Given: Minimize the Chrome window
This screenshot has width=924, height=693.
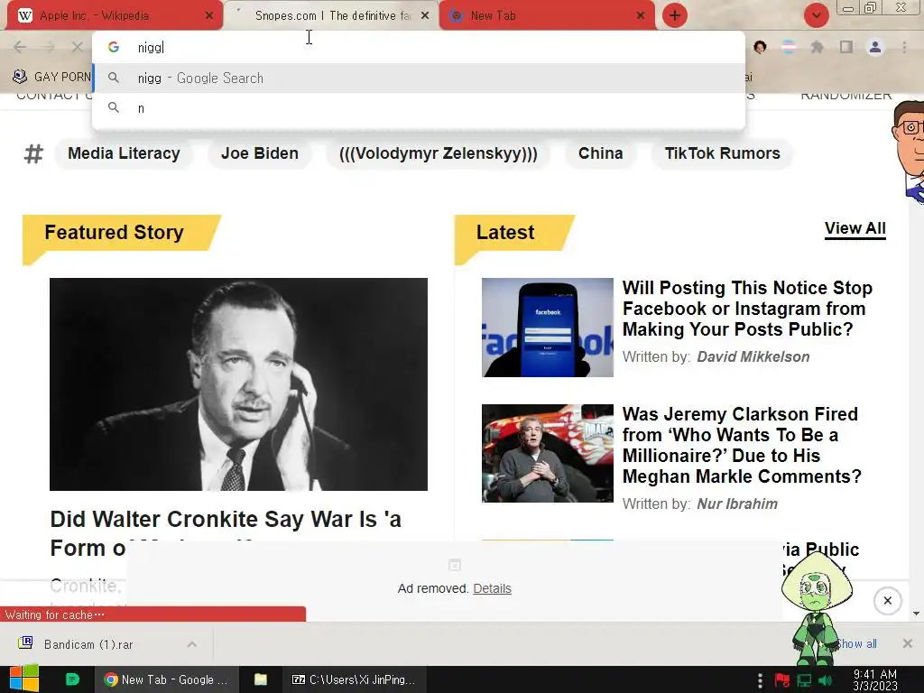Looking at the screenshot, I should tap(848, 8).
